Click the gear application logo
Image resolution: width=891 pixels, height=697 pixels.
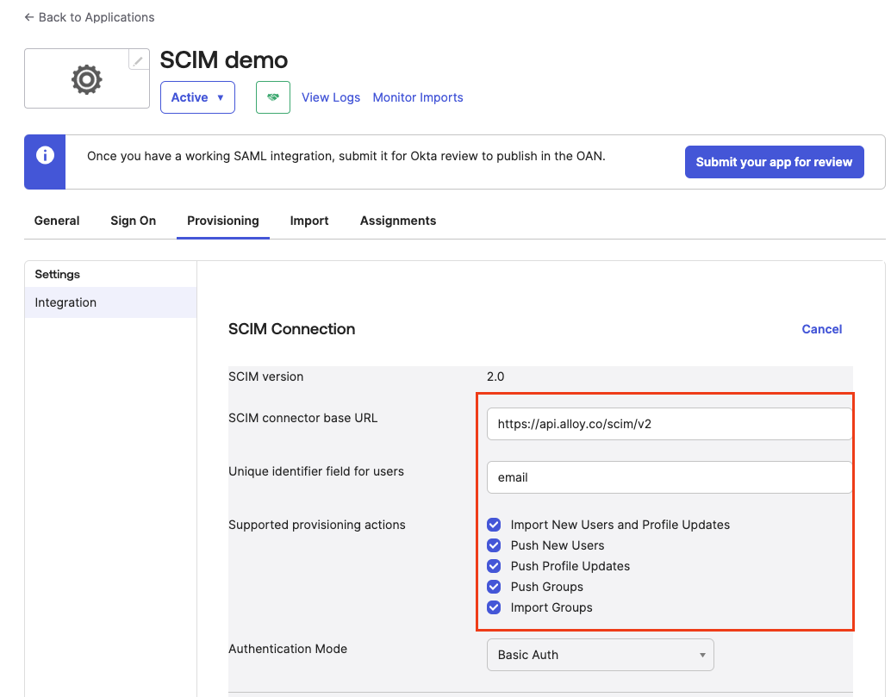pos(87,79)
